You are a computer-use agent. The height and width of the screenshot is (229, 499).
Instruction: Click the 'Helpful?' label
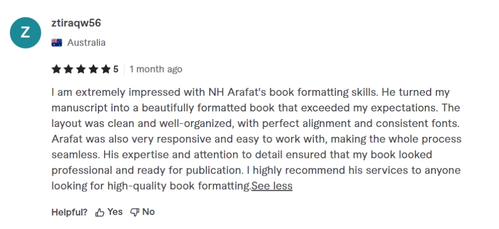point(69,211)
